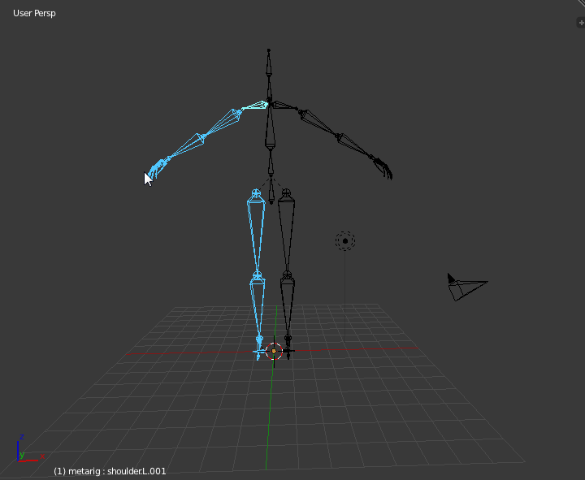Select the black foot bone
The height and width of the screenshot is (480, 585).
tap(288, 348)
